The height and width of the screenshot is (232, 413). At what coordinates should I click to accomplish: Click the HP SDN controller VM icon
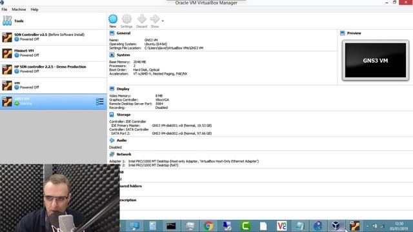click(7, 69)
